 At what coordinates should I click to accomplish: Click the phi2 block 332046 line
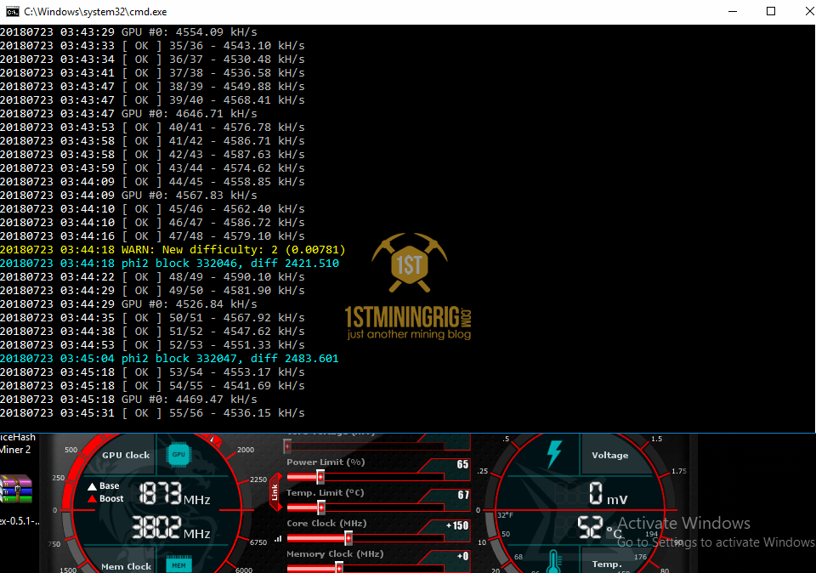tap(170, 264)
